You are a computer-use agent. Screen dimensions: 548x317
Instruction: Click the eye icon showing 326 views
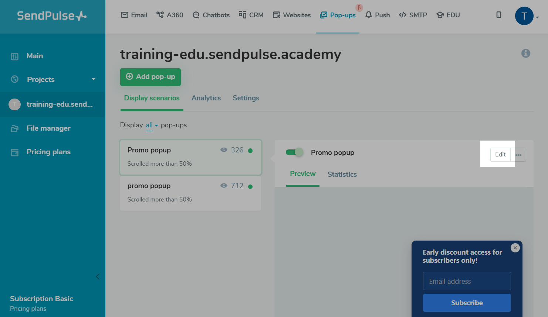(224, 150)
